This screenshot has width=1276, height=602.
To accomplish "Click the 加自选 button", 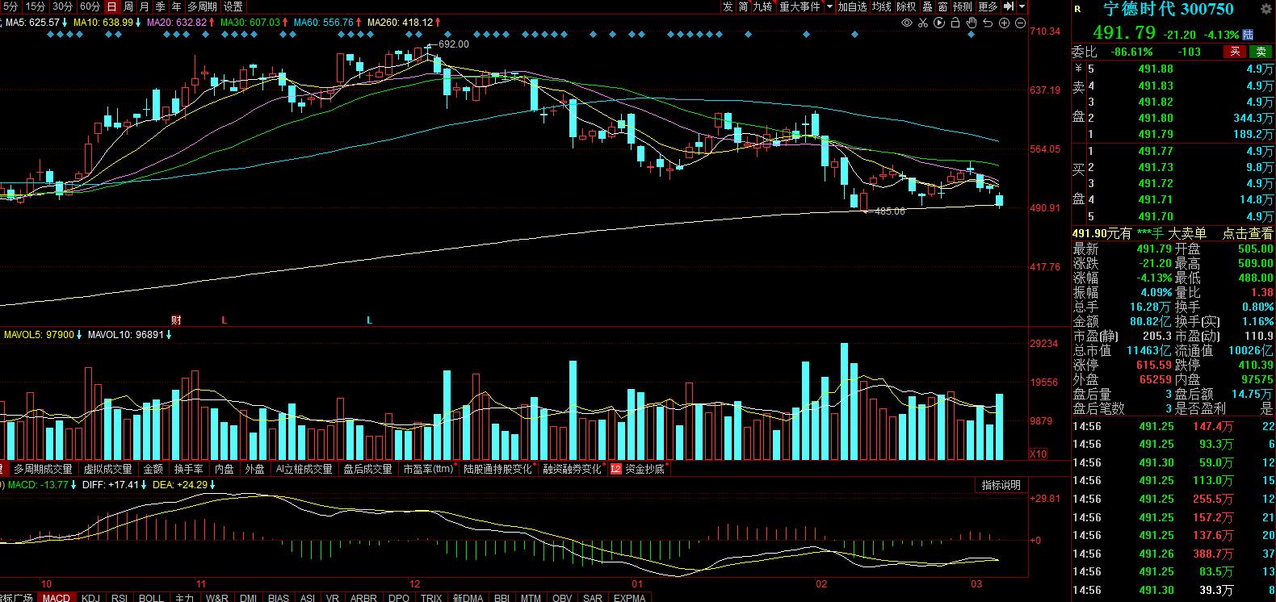I will coord(852,6).
